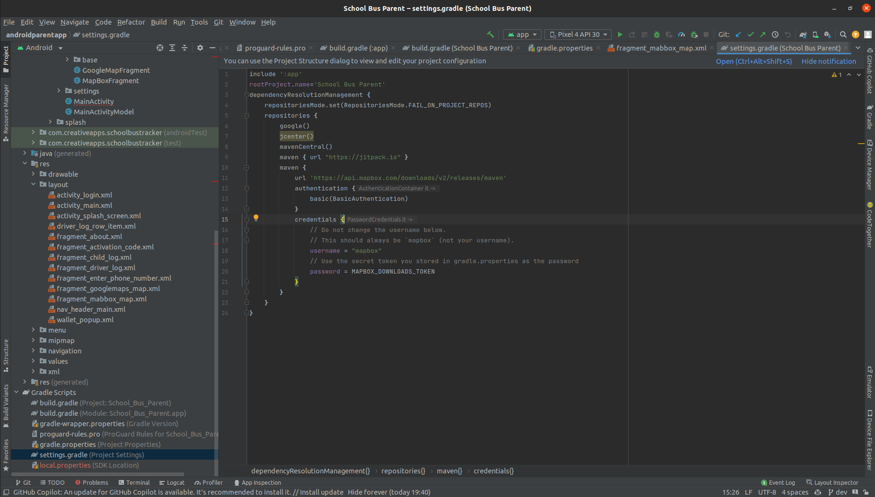875x497 pixels.
Task: Switch to the gradle.properties editor tab
Action: [564, 48]
